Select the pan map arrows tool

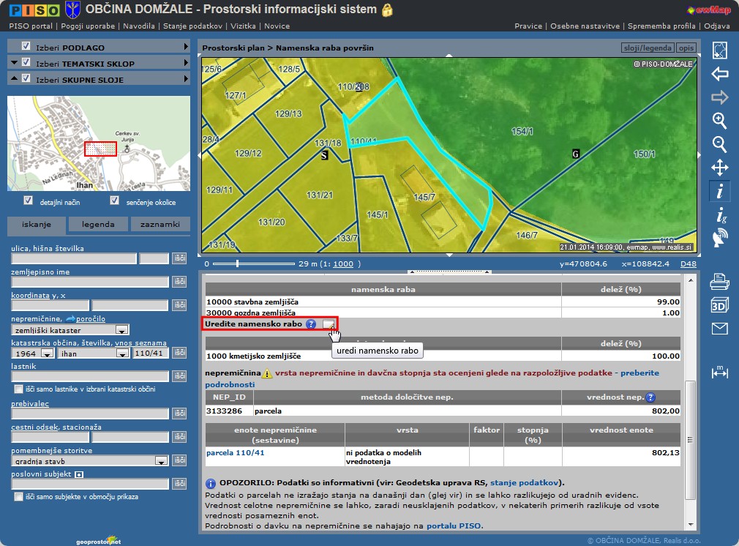(x=720, y=168)
